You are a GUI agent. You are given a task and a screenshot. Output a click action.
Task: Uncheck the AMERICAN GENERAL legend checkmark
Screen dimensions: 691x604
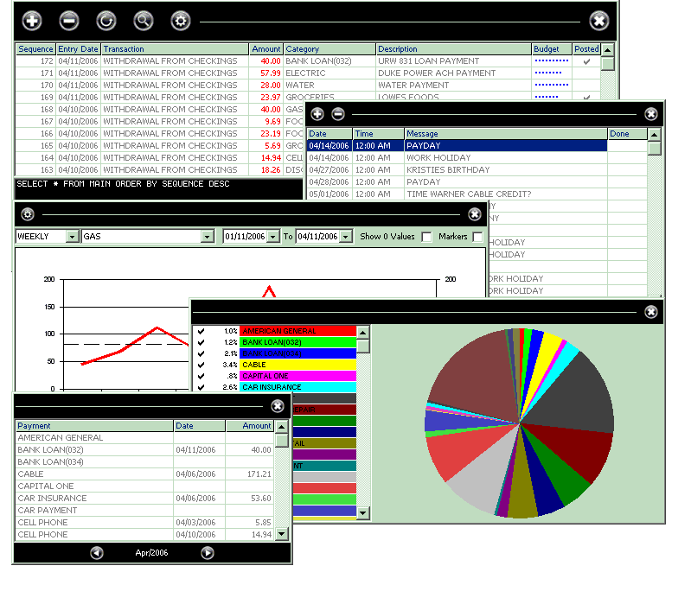click(x=202, y=331)
